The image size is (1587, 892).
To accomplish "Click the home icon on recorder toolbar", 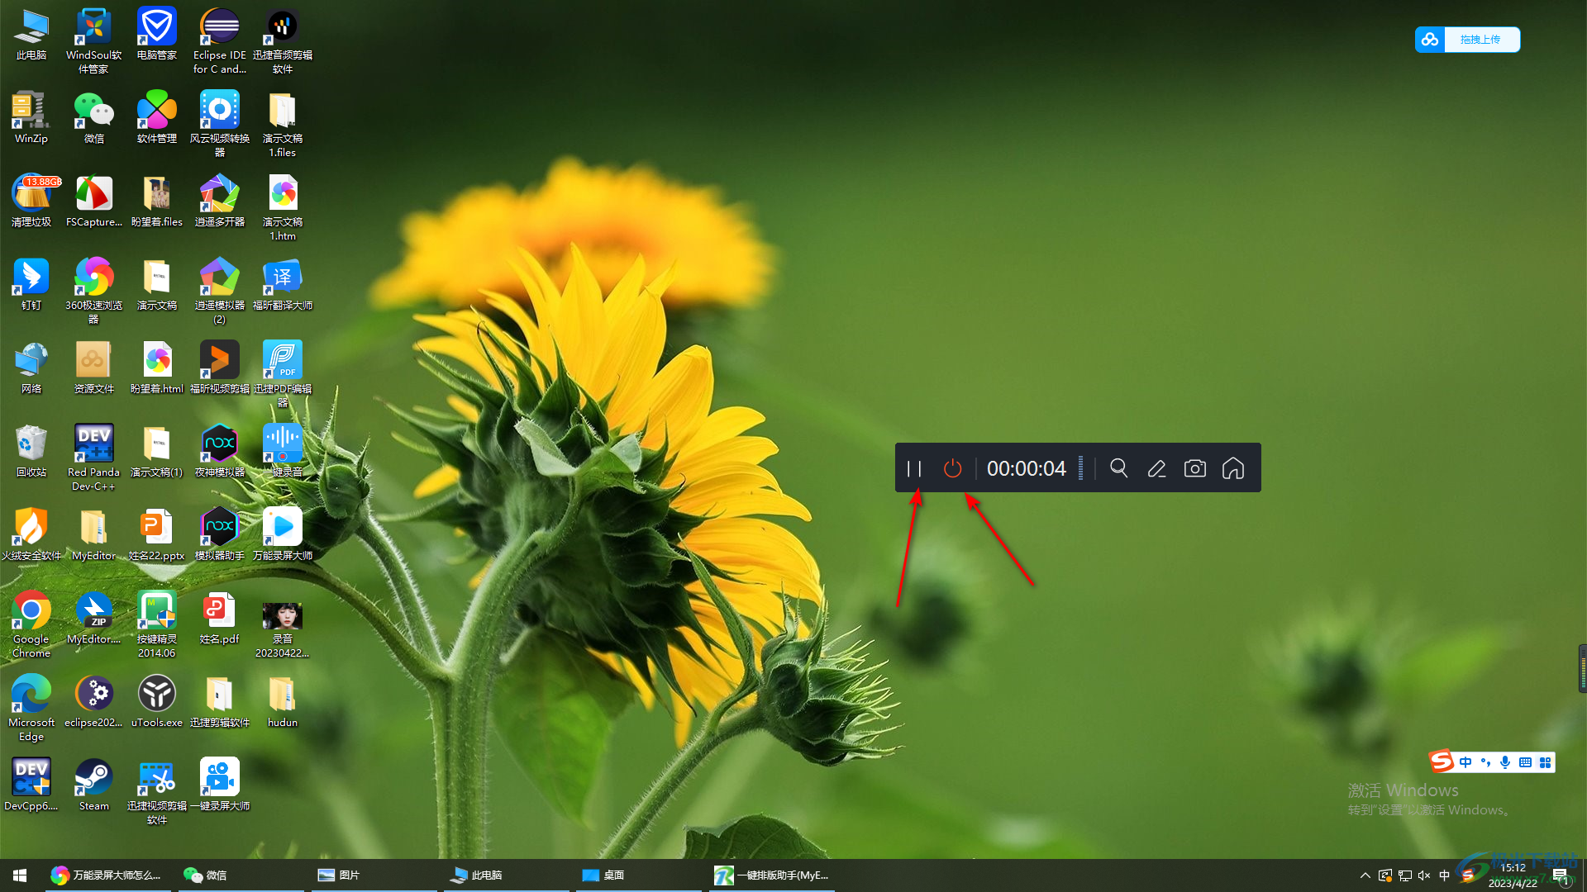I will pyautogui.click(x=1232, y=467).
